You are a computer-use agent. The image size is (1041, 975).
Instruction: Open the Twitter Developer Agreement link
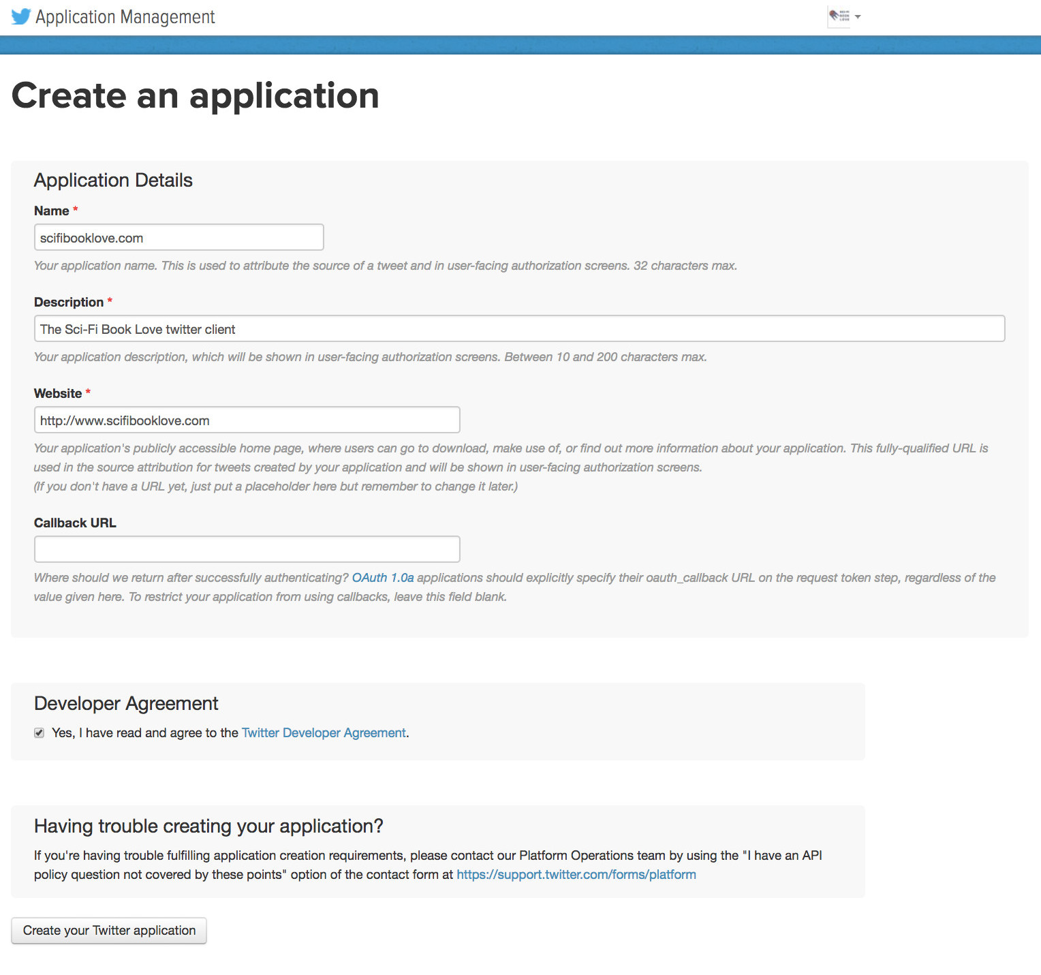324,733
